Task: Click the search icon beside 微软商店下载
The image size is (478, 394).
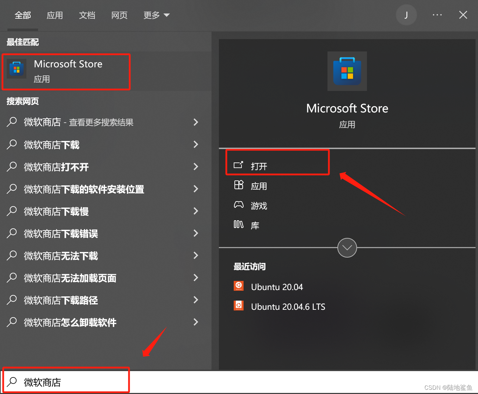Action: click(12, 144)
